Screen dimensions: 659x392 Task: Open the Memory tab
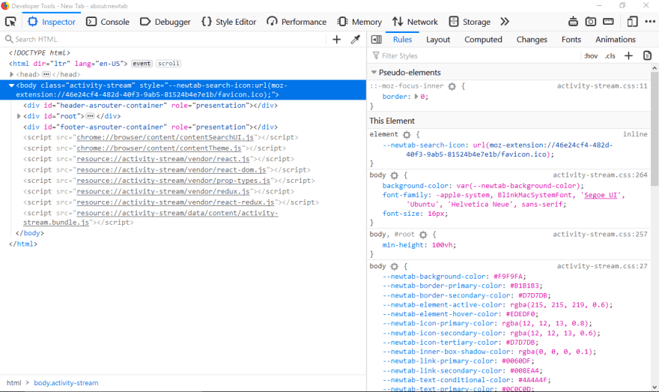pos(359,22)
